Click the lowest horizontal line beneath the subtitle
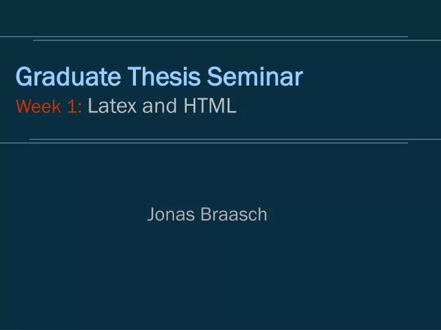441x330 pixels. point(204,143)
